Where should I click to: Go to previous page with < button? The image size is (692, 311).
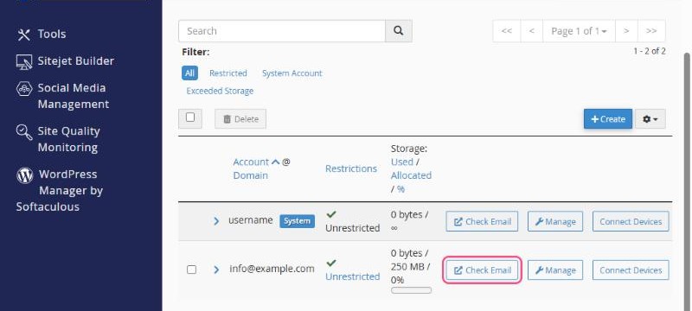pyautogui.click(x=532, y=31)
